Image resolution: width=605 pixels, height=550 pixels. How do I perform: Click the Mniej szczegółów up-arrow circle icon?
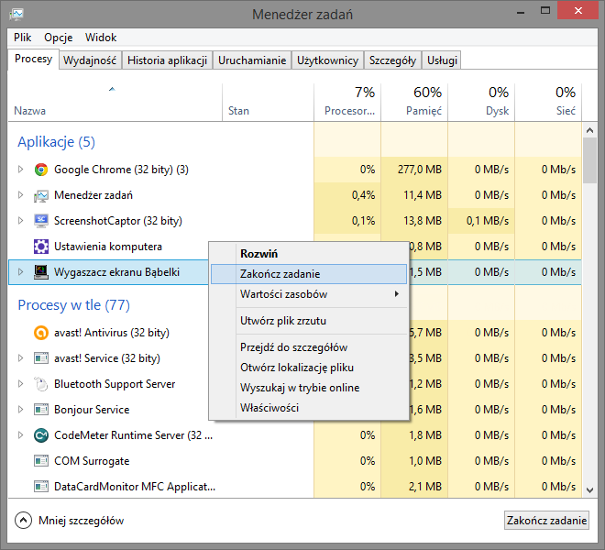[23, 521]
